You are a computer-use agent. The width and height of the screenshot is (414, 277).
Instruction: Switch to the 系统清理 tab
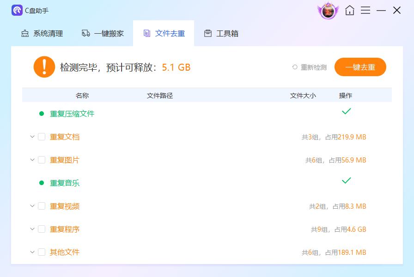[42, 33]
